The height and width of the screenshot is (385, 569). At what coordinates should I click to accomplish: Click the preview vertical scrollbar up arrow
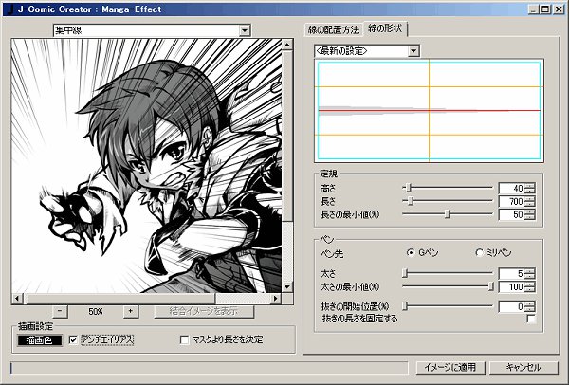pos(287,45)
